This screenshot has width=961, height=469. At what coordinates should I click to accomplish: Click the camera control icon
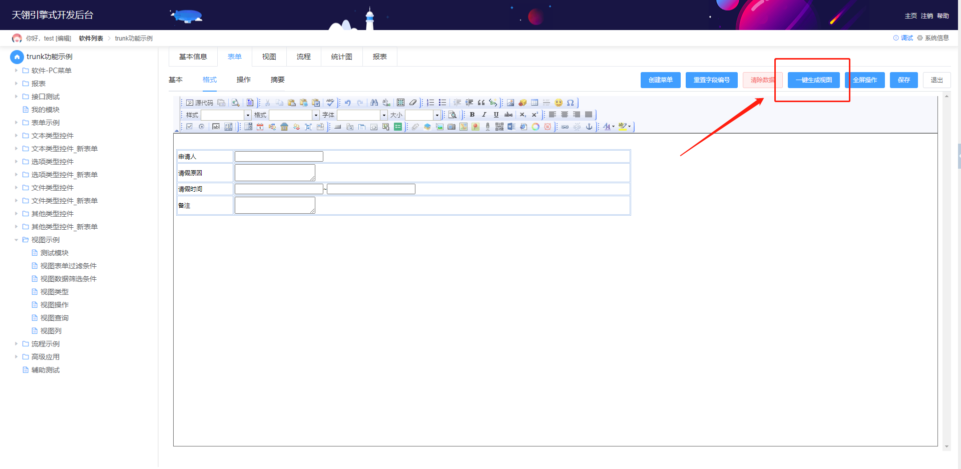tap(451, 127)
